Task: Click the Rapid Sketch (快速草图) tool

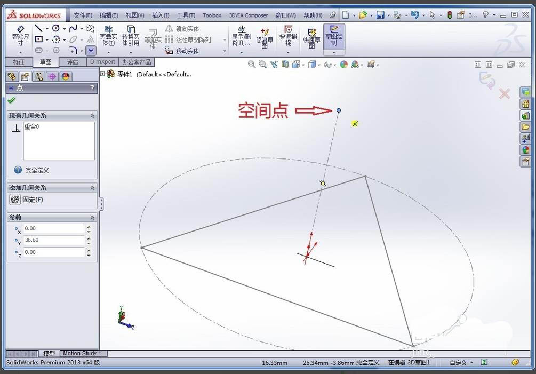Action: click(312, 38)
